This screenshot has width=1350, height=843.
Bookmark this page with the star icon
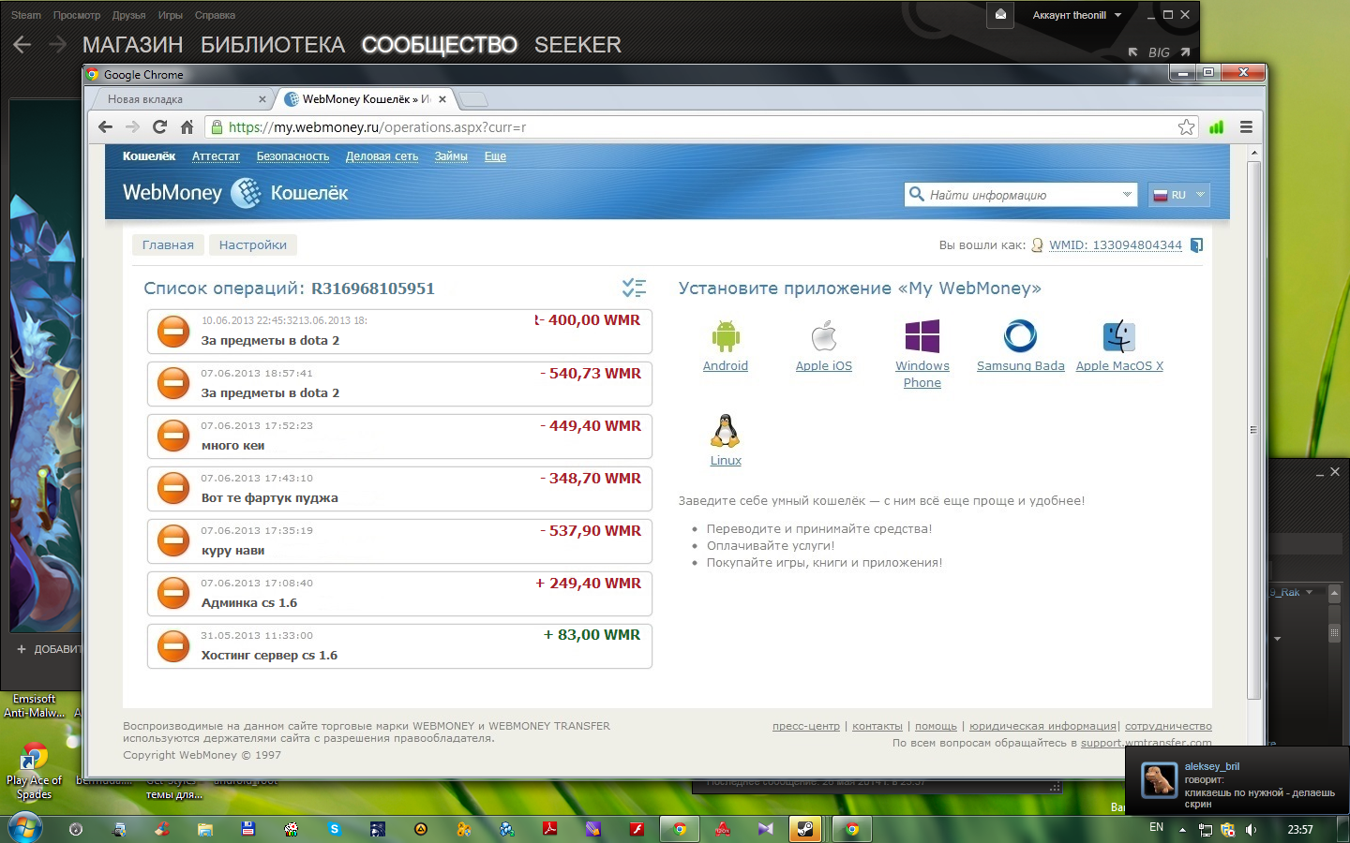[1186, 127]
